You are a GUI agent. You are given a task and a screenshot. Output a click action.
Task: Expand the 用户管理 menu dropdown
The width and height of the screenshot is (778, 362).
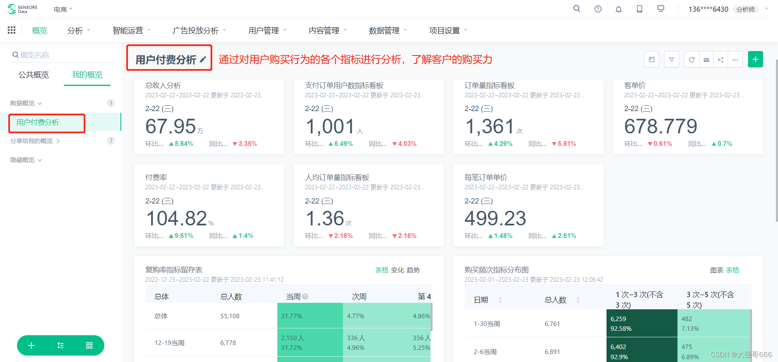267,30
